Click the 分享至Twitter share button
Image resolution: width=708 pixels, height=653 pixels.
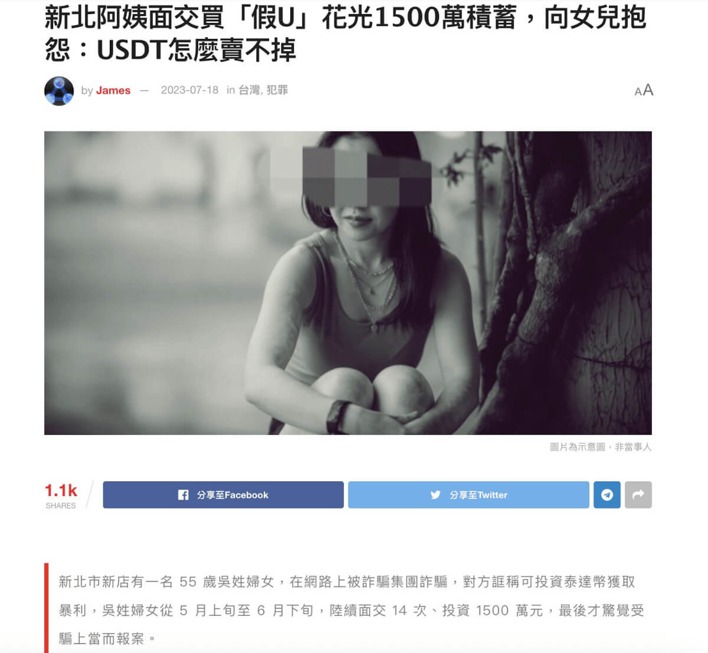(468, 495)
